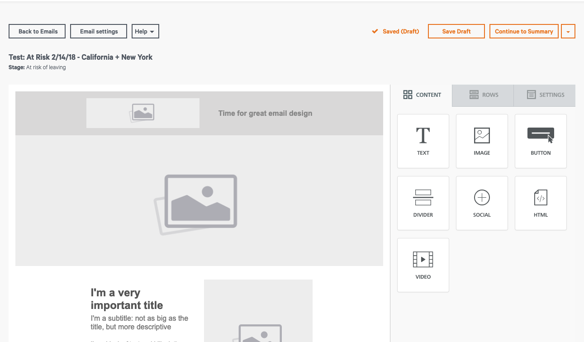Screen dimensions: 584x342
Task: Expand the arrow next to Continue to Summary
Action: pyautogui.click(x=568, y=31)
